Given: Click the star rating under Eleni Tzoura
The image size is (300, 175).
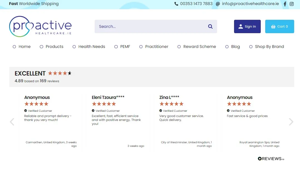Looking at the screenshot, I should coord(104,104).
